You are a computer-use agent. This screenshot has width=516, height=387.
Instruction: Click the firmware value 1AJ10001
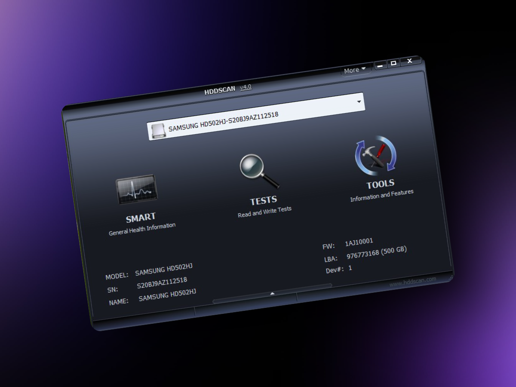[x=359, y=243]
